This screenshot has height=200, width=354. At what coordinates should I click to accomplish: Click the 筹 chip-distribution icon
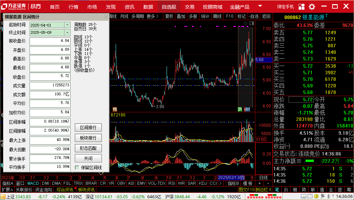tap(349, 190)
